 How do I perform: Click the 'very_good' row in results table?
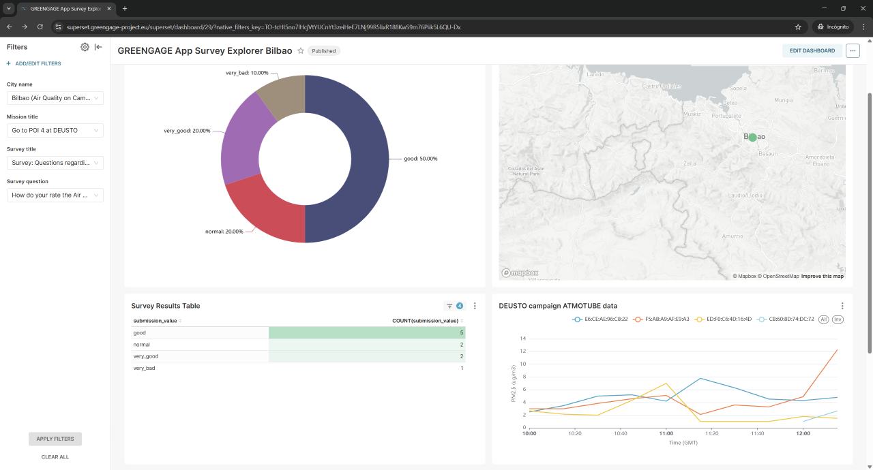coord(298,356)
